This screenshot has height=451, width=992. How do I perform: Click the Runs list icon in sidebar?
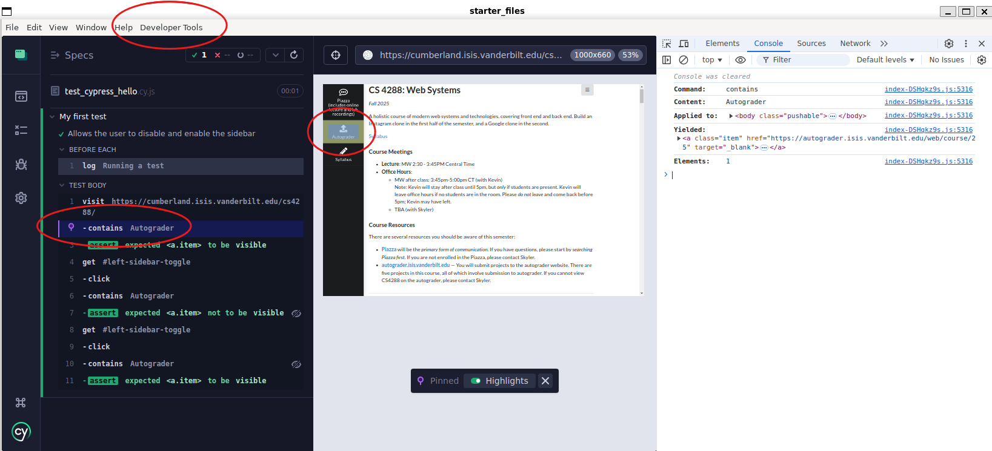21,130
